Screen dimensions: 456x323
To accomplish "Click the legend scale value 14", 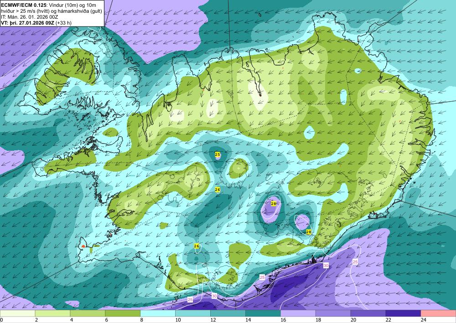I will click(x=249, y=320).
